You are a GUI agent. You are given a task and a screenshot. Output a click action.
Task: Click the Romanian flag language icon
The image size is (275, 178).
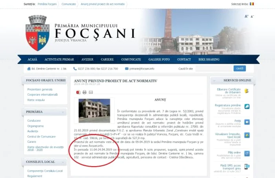click(x=252, y=4)
